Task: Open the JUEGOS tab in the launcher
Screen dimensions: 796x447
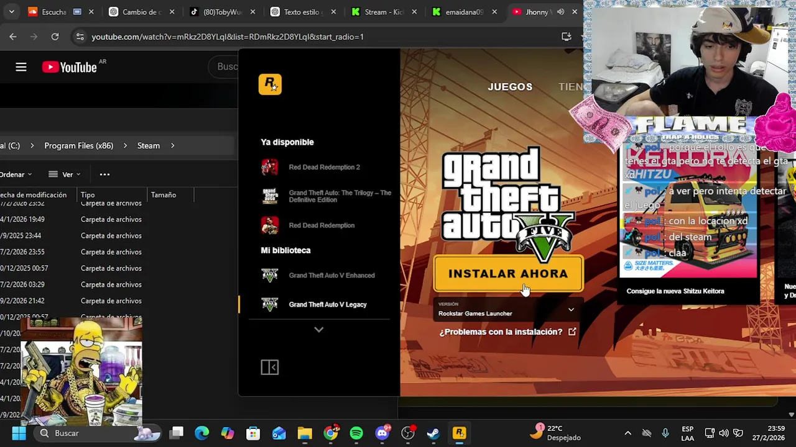Action: [510, 87]
